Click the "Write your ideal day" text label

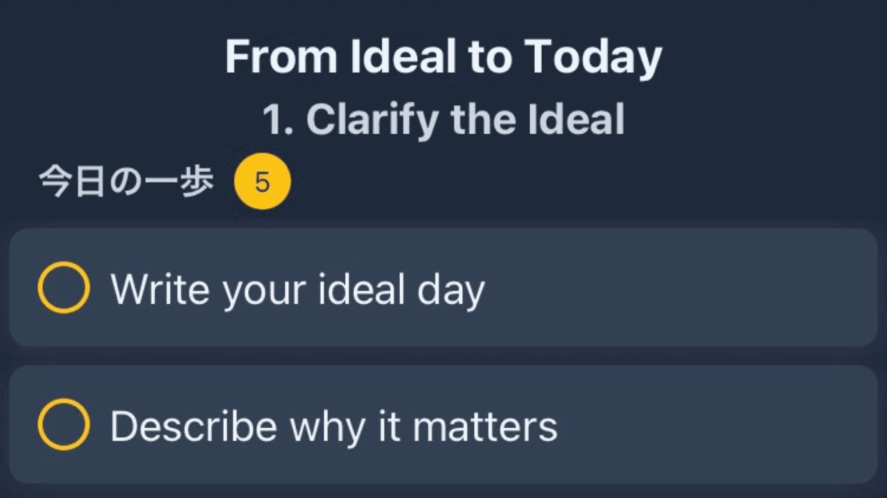297,289
